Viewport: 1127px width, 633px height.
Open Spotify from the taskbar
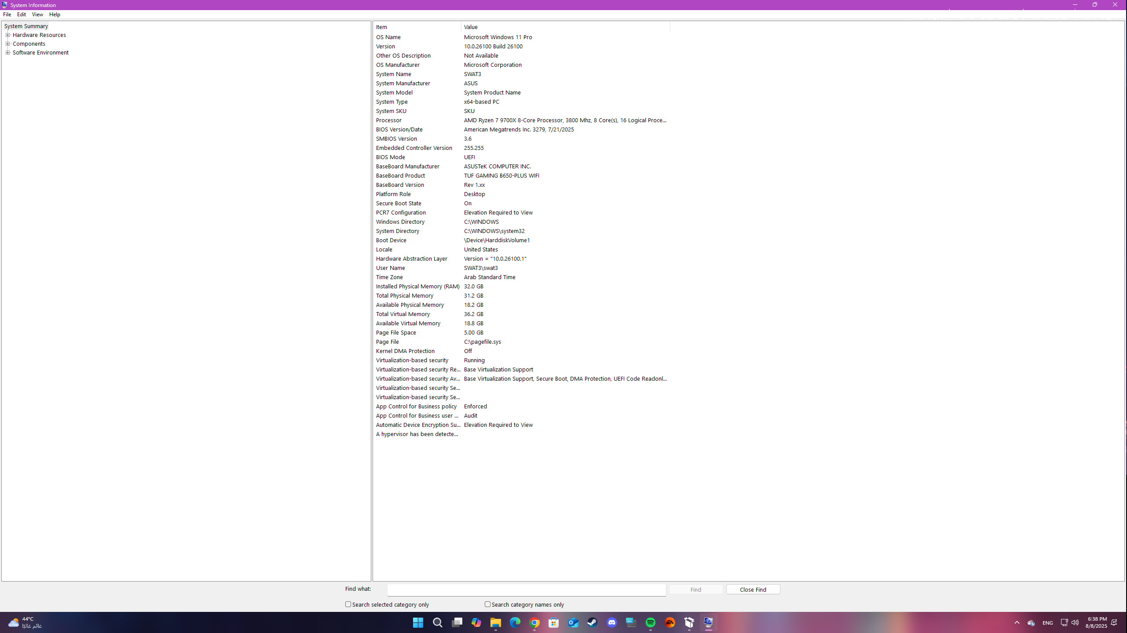[651, 622]
